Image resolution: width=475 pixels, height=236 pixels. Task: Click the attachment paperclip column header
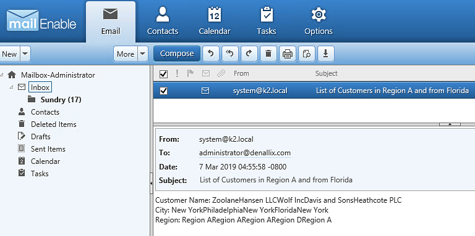(221, 73)
